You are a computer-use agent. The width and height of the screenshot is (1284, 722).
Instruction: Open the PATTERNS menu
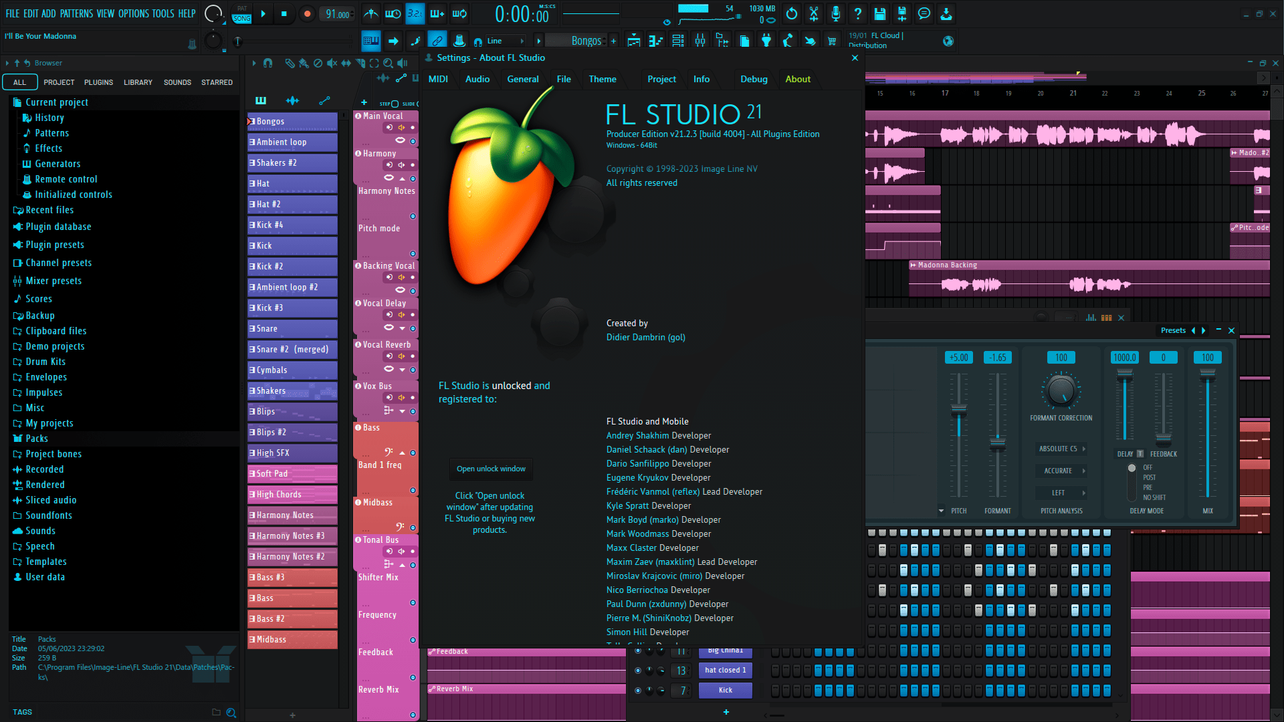76,13
